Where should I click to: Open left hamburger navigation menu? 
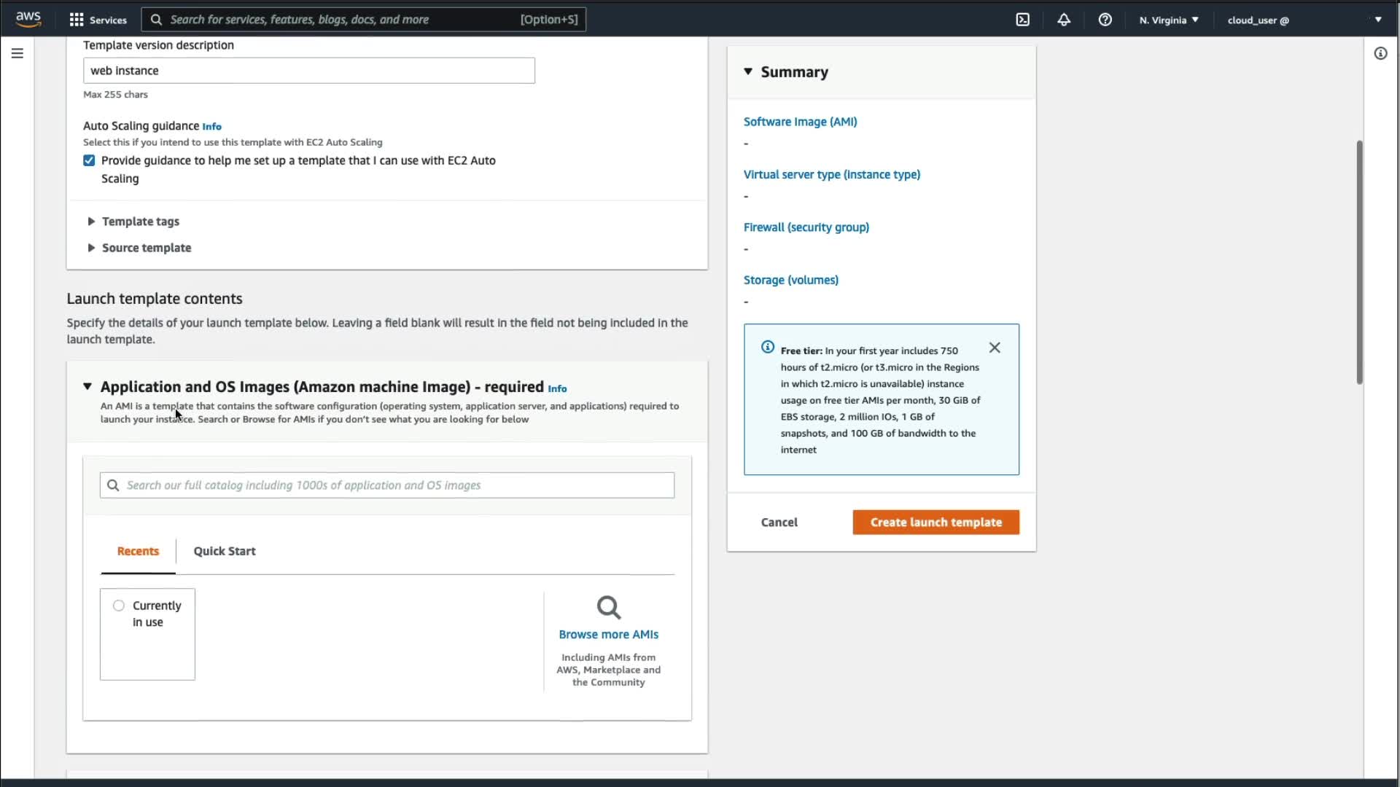[17, 53]
